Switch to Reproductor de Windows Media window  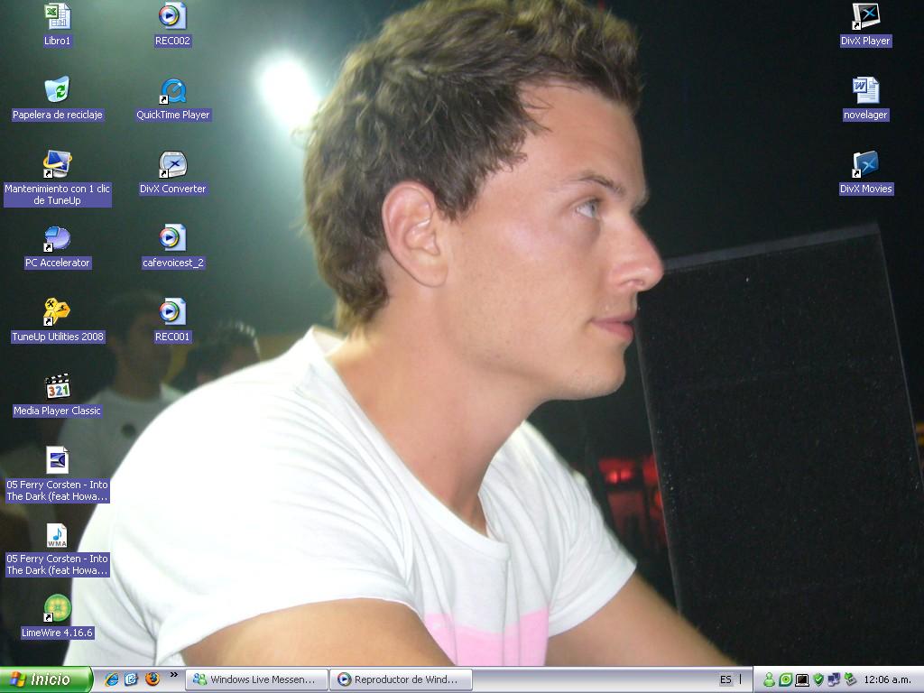pos(401,679)
